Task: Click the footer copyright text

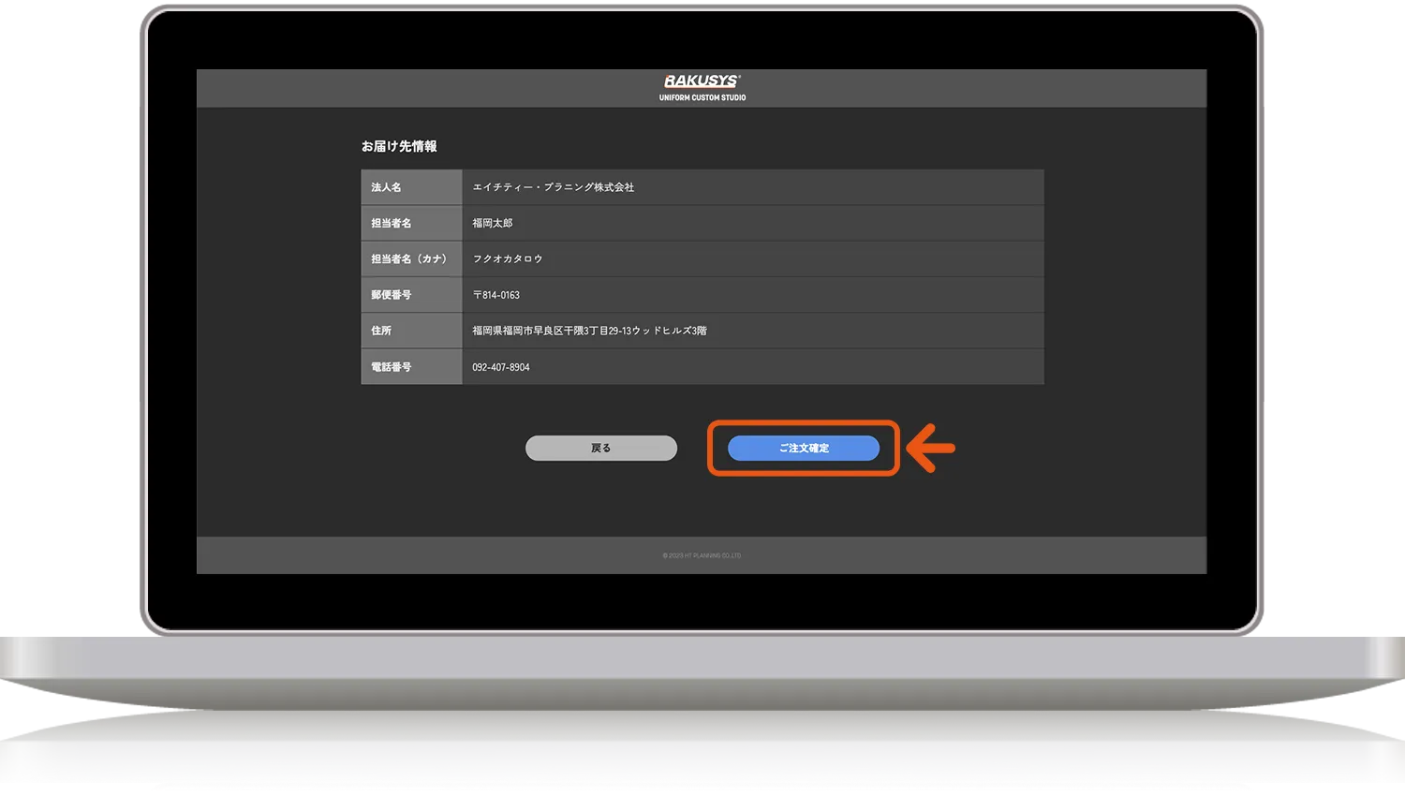Action: tap(702, 555)
